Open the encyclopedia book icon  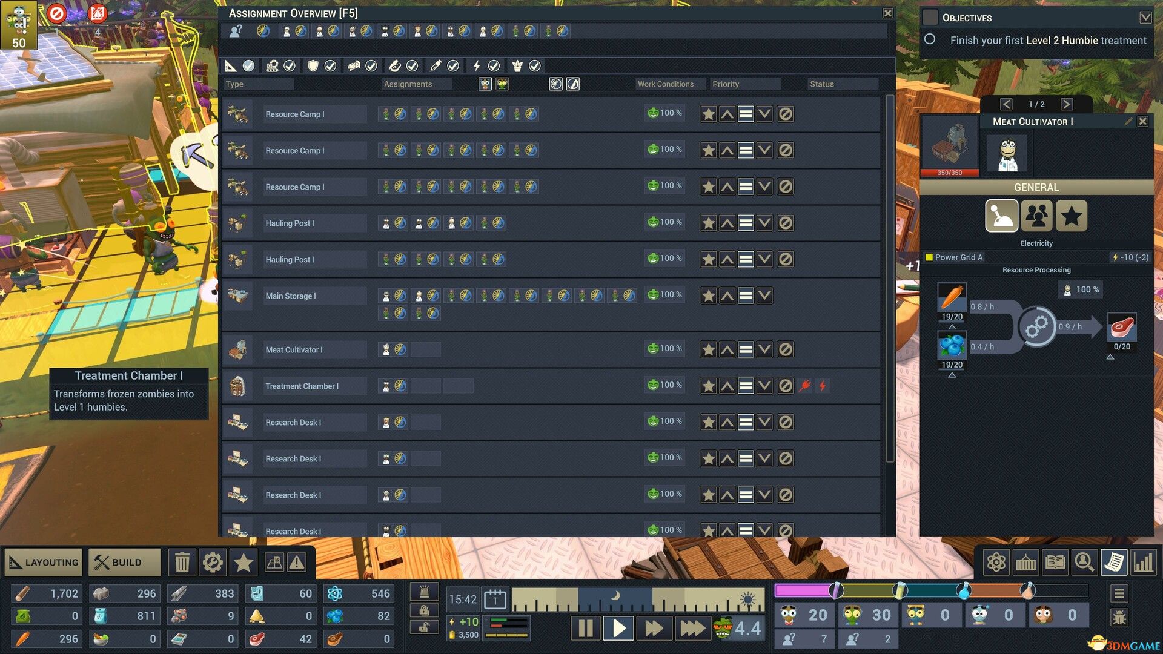pyautogui.click(x=1055, y=563)
